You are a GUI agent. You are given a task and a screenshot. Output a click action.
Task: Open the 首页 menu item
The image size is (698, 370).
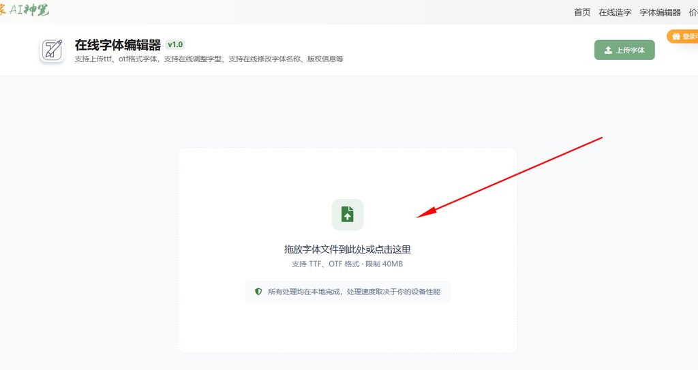click(582, 12)
